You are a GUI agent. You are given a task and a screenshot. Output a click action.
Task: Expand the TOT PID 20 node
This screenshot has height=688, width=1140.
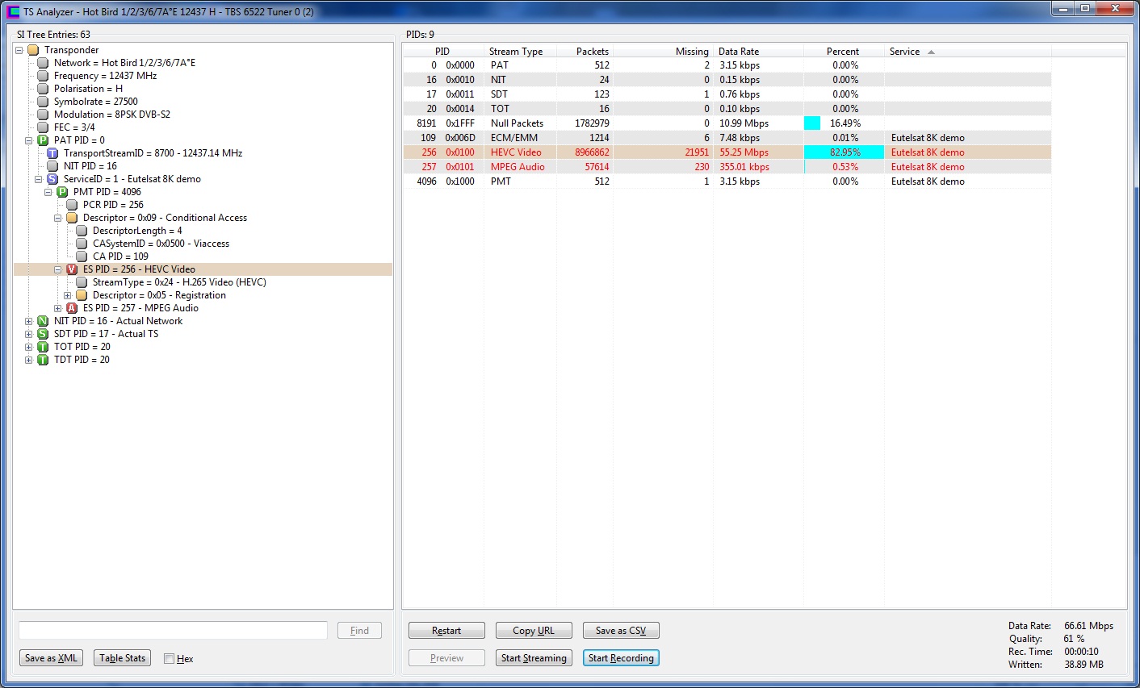29,347
